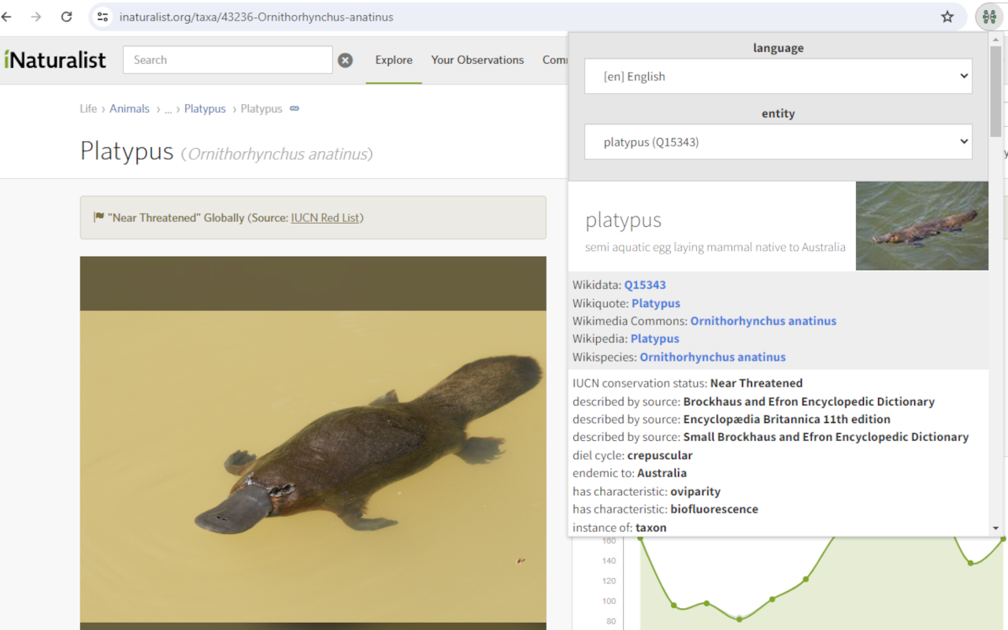Click the browser back arrow

[7, 17]
